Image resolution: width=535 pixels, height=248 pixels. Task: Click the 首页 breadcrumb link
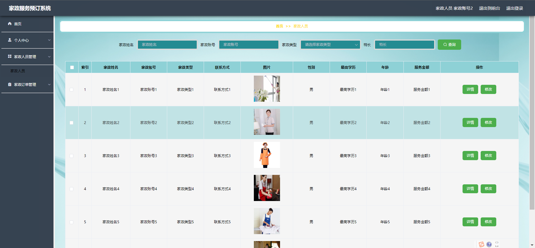pyautogui.click(x=279, y=26)
